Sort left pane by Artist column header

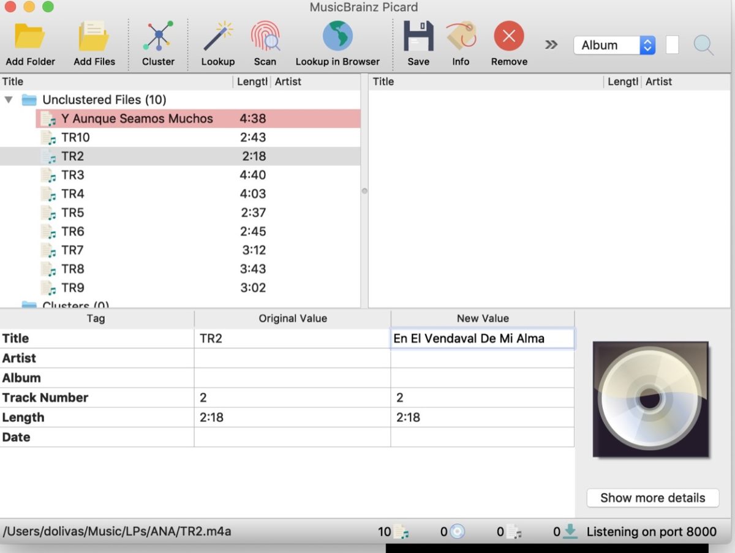pos(316,81)
